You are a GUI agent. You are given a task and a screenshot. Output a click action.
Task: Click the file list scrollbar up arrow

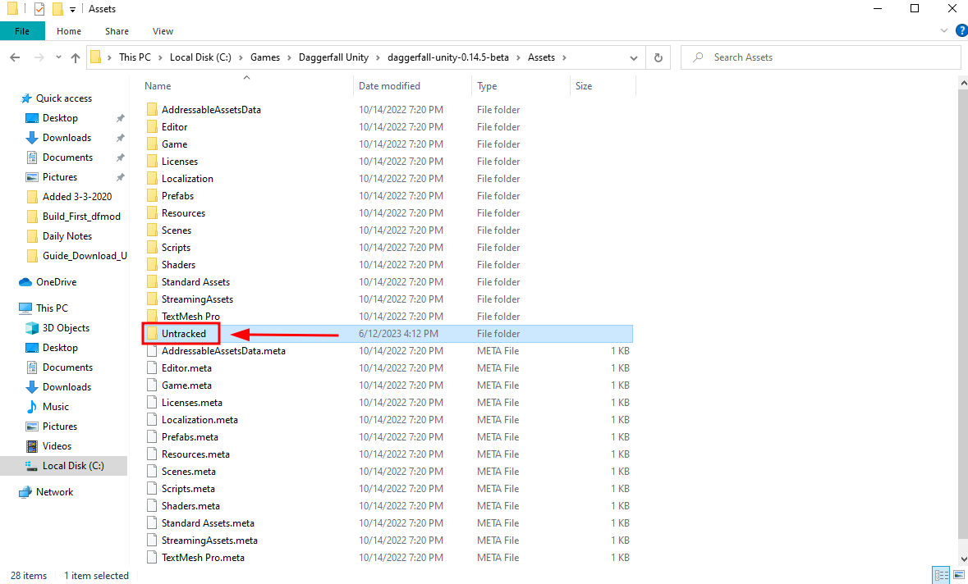[963, 82]
